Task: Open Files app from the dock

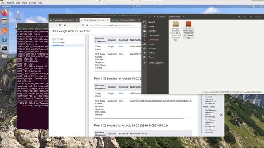Action: point(5,21)
